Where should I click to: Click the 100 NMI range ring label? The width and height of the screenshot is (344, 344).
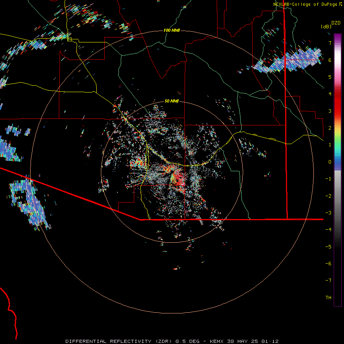coord(172,30)
